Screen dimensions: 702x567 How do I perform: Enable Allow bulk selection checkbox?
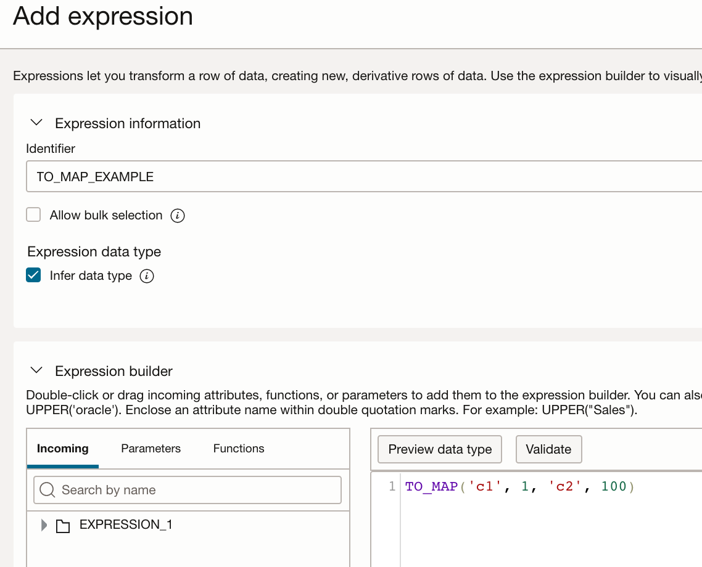pyautogui.click(x=33, y=215)
